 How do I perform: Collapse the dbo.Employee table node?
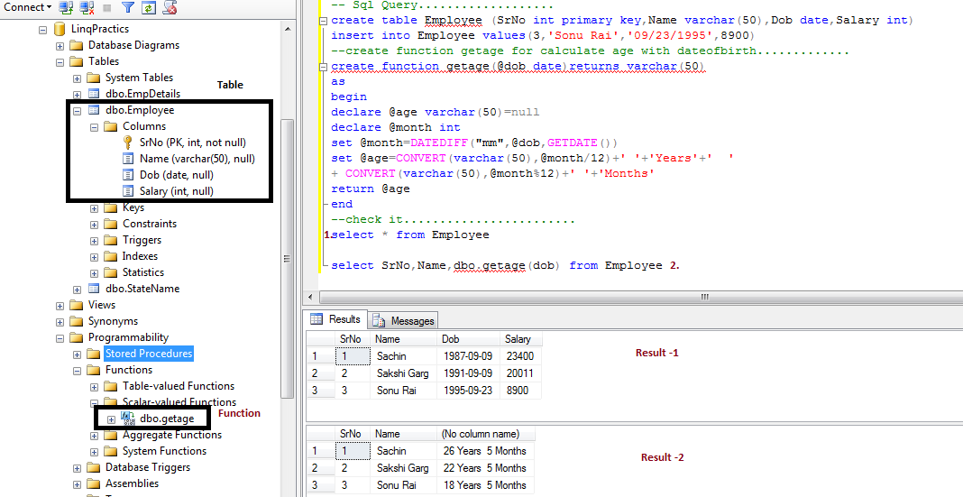click(77, 111)
